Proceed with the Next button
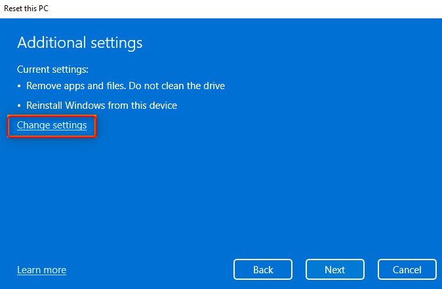This screenshot has width=442, height=289. point(334,269)
